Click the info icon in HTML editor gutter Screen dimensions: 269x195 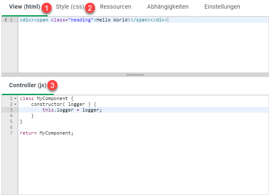click(5, 20)
